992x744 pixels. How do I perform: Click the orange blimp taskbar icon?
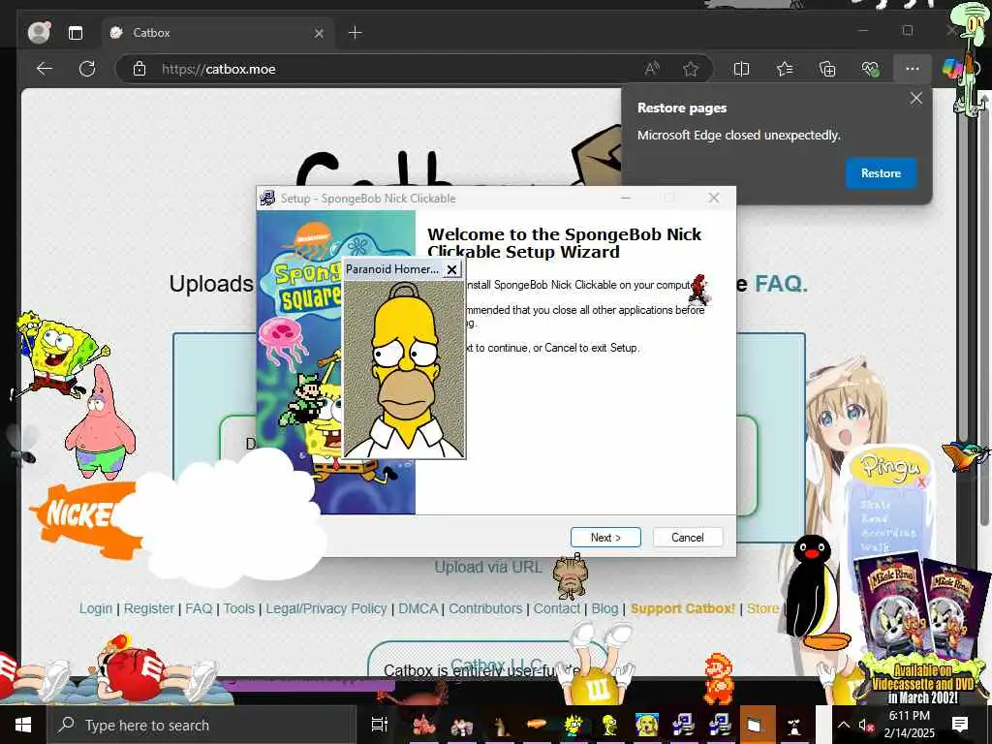(536, 725)
